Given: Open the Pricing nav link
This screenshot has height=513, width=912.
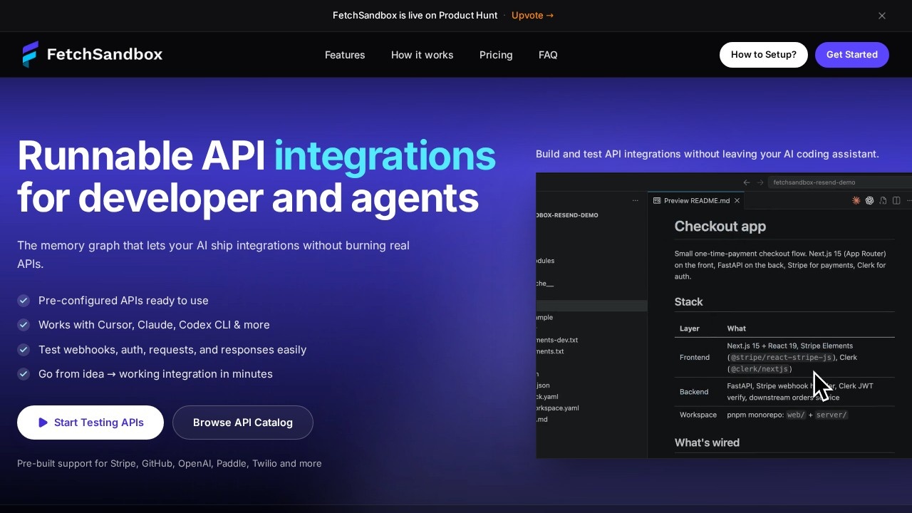Looking at the screenshot, I should [x=496, y=55].
